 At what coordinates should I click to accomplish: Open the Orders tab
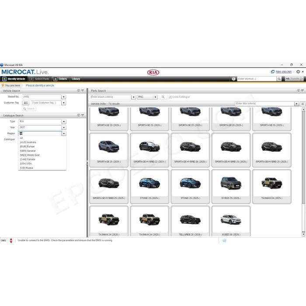click(x=60, y=79)
